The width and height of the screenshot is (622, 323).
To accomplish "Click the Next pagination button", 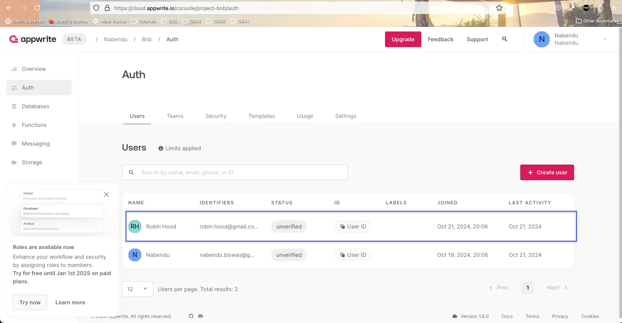I will (x=557, y=288).
